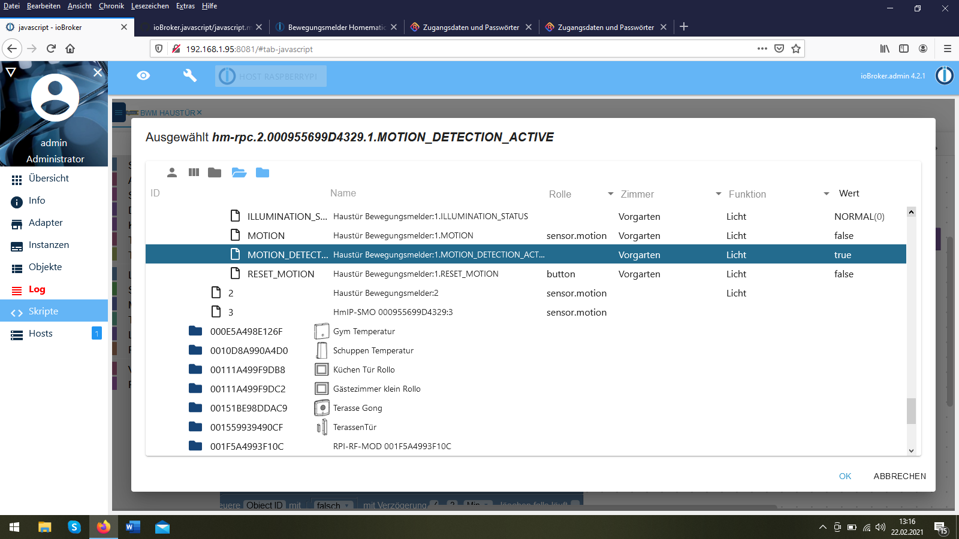Click the ID filter field
Screen dimensions: 959x539
pos(237,193)
